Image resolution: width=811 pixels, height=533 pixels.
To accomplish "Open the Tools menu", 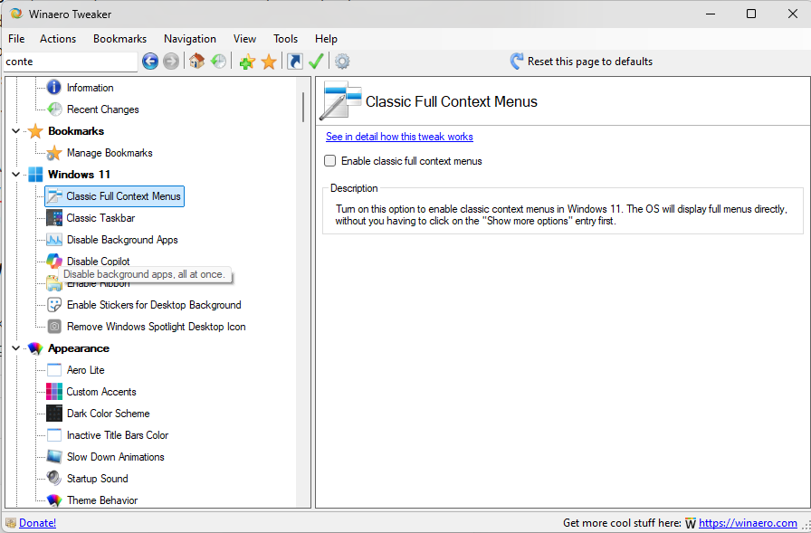I will tap(285, 39).
